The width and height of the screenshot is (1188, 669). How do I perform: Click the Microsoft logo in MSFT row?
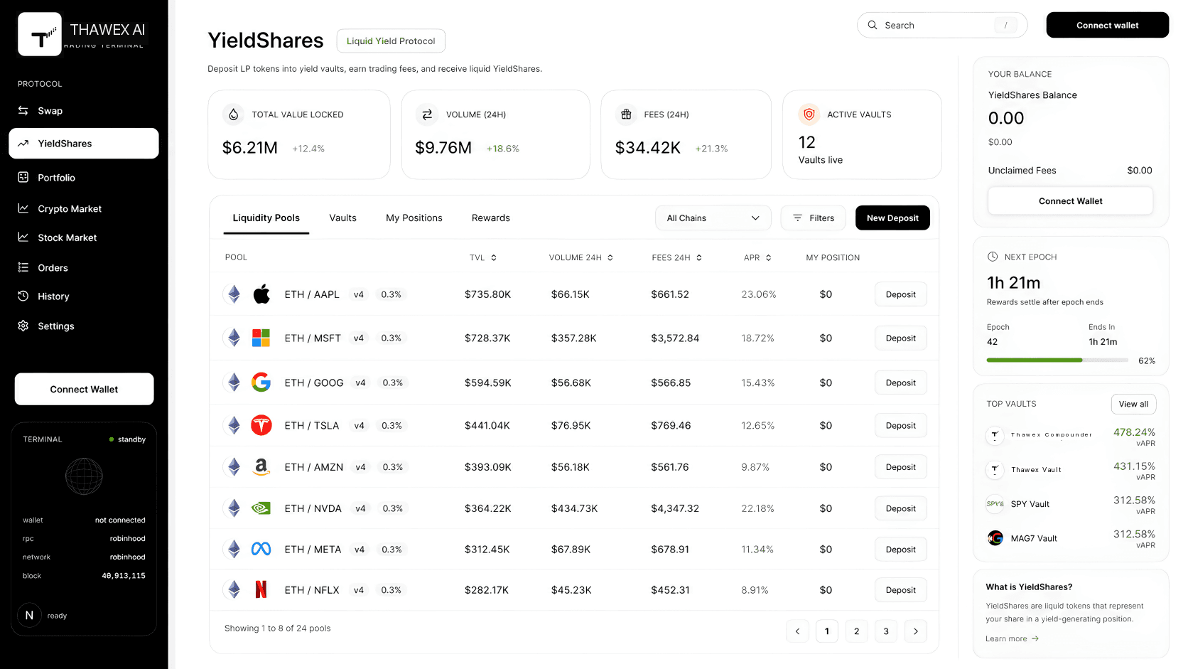261,338
